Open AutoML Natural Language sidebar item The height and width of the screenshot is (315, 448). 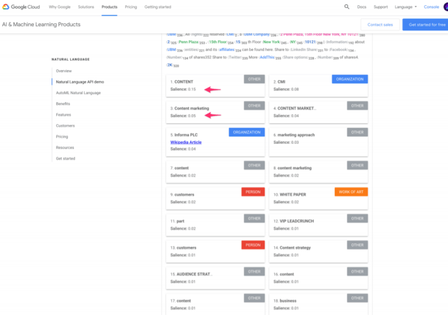click(78, 93)
